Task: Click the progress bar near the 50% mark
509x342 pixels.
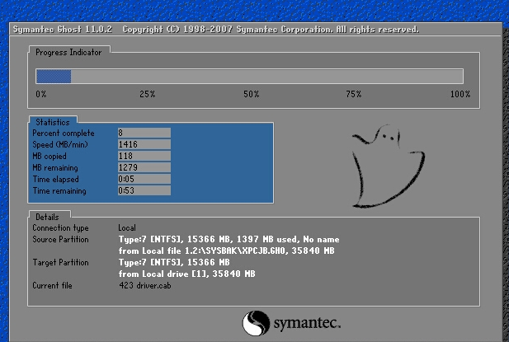Action: (251, 77)
